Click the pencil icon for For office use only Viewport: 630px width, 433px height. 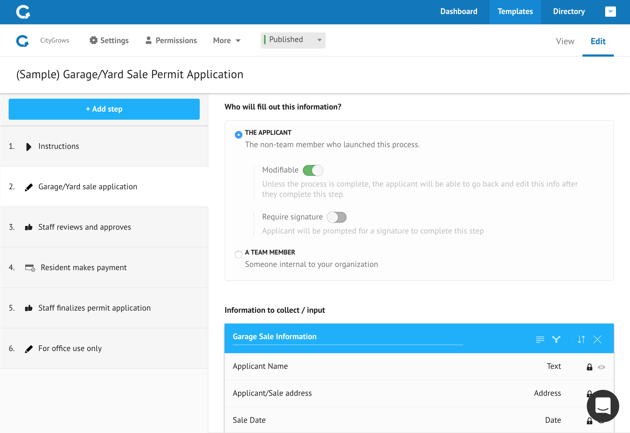(x=29, y=349)
